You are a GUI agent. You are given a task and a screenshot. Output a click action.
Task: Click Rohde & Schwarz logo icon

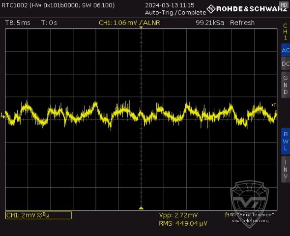click(x=211, y=9)
